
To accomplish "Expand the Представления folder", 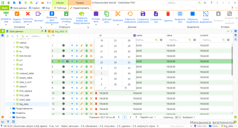I will tap(10, 109).
